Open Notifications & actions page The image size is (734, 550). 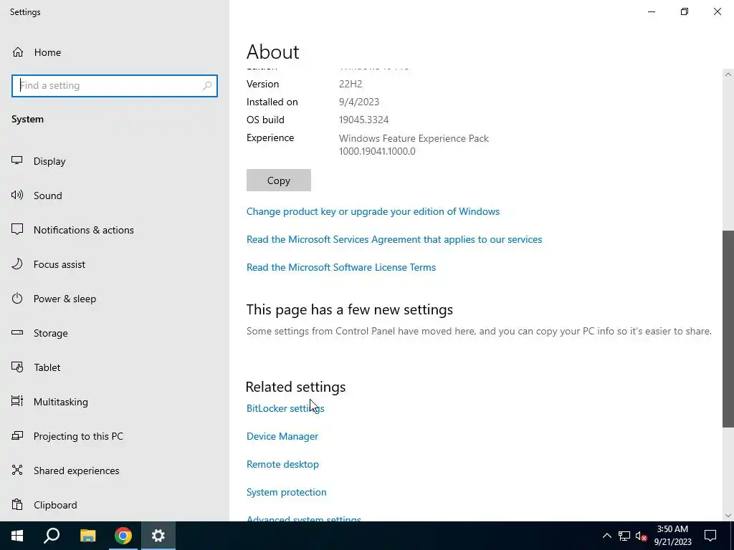[x=72, y=230]
